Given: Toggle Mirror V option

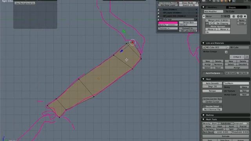Looking at the screenshot, I should 224,29.
